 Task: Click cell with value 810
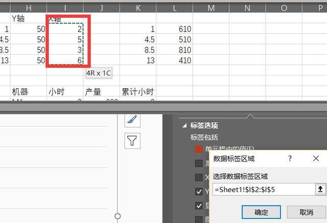coord(175,49)
